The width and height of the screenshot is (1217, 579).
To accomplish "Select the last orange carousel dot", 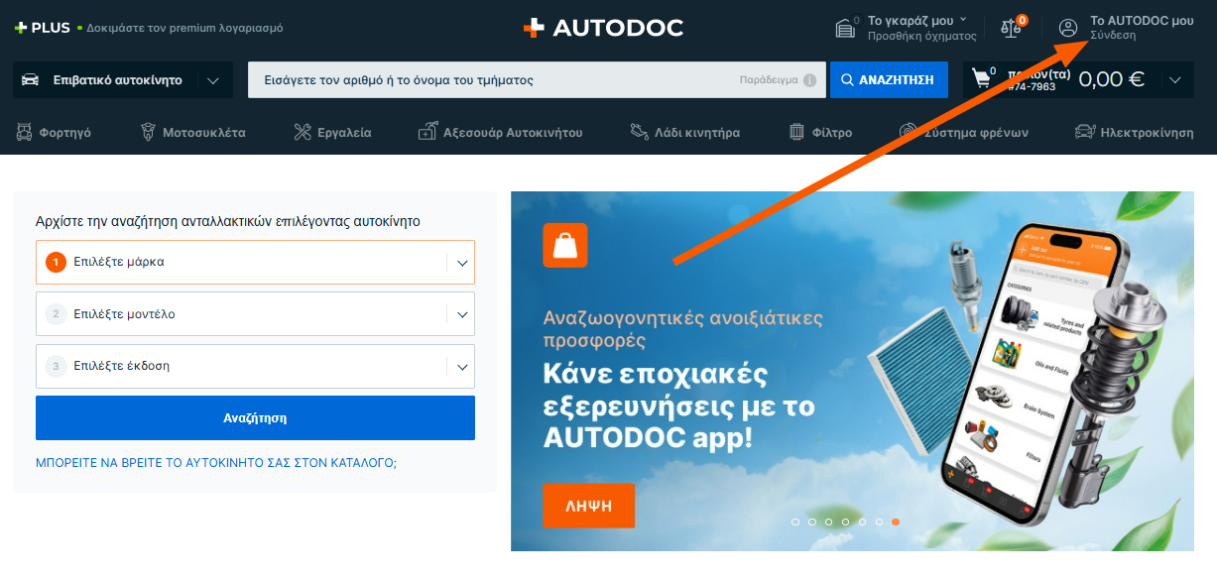I will 896,521.
